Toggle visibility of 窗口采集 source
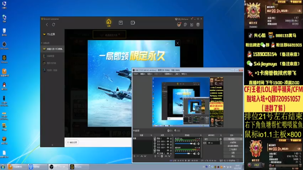The image size is (303, 170). (168, 153)
